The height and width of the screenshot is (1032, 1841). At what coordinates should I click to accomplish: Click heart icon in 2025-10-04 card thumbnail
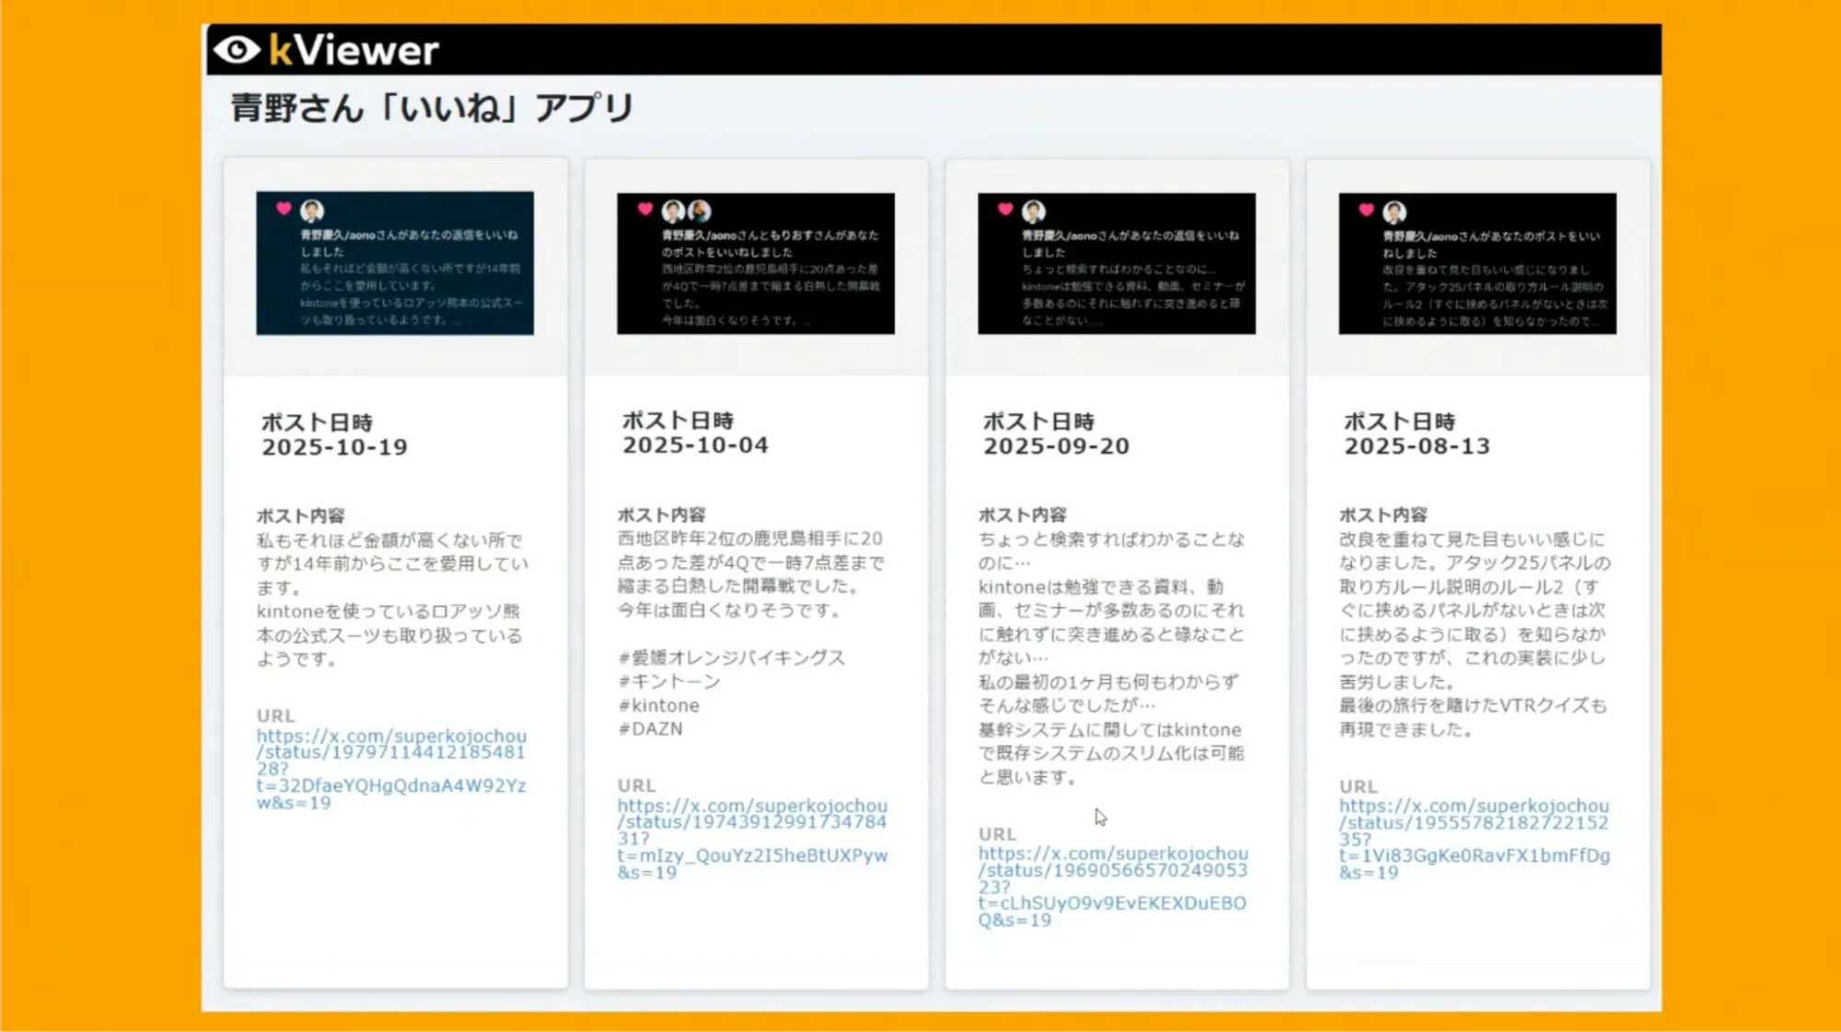(x=645, y=209)
